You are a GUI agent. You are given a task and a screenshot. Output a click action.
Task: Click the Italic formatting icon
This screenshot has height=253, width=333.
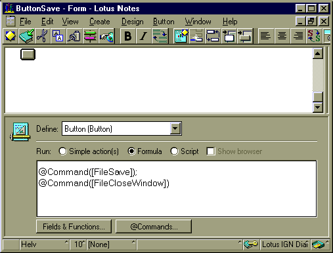click(x=144, y=36)
